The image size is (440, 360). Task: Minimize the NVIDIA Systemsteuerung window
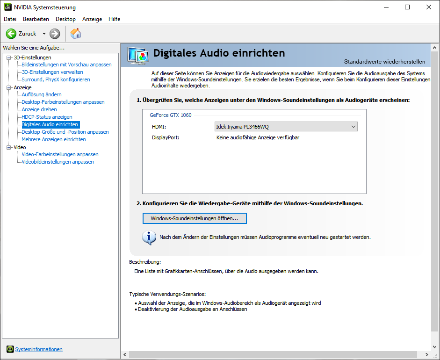[386, 7]
